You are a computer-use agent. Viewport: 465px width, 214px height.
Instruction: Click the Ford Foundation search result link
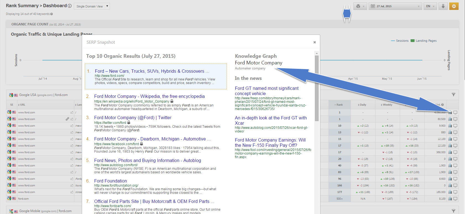[111, 181]
